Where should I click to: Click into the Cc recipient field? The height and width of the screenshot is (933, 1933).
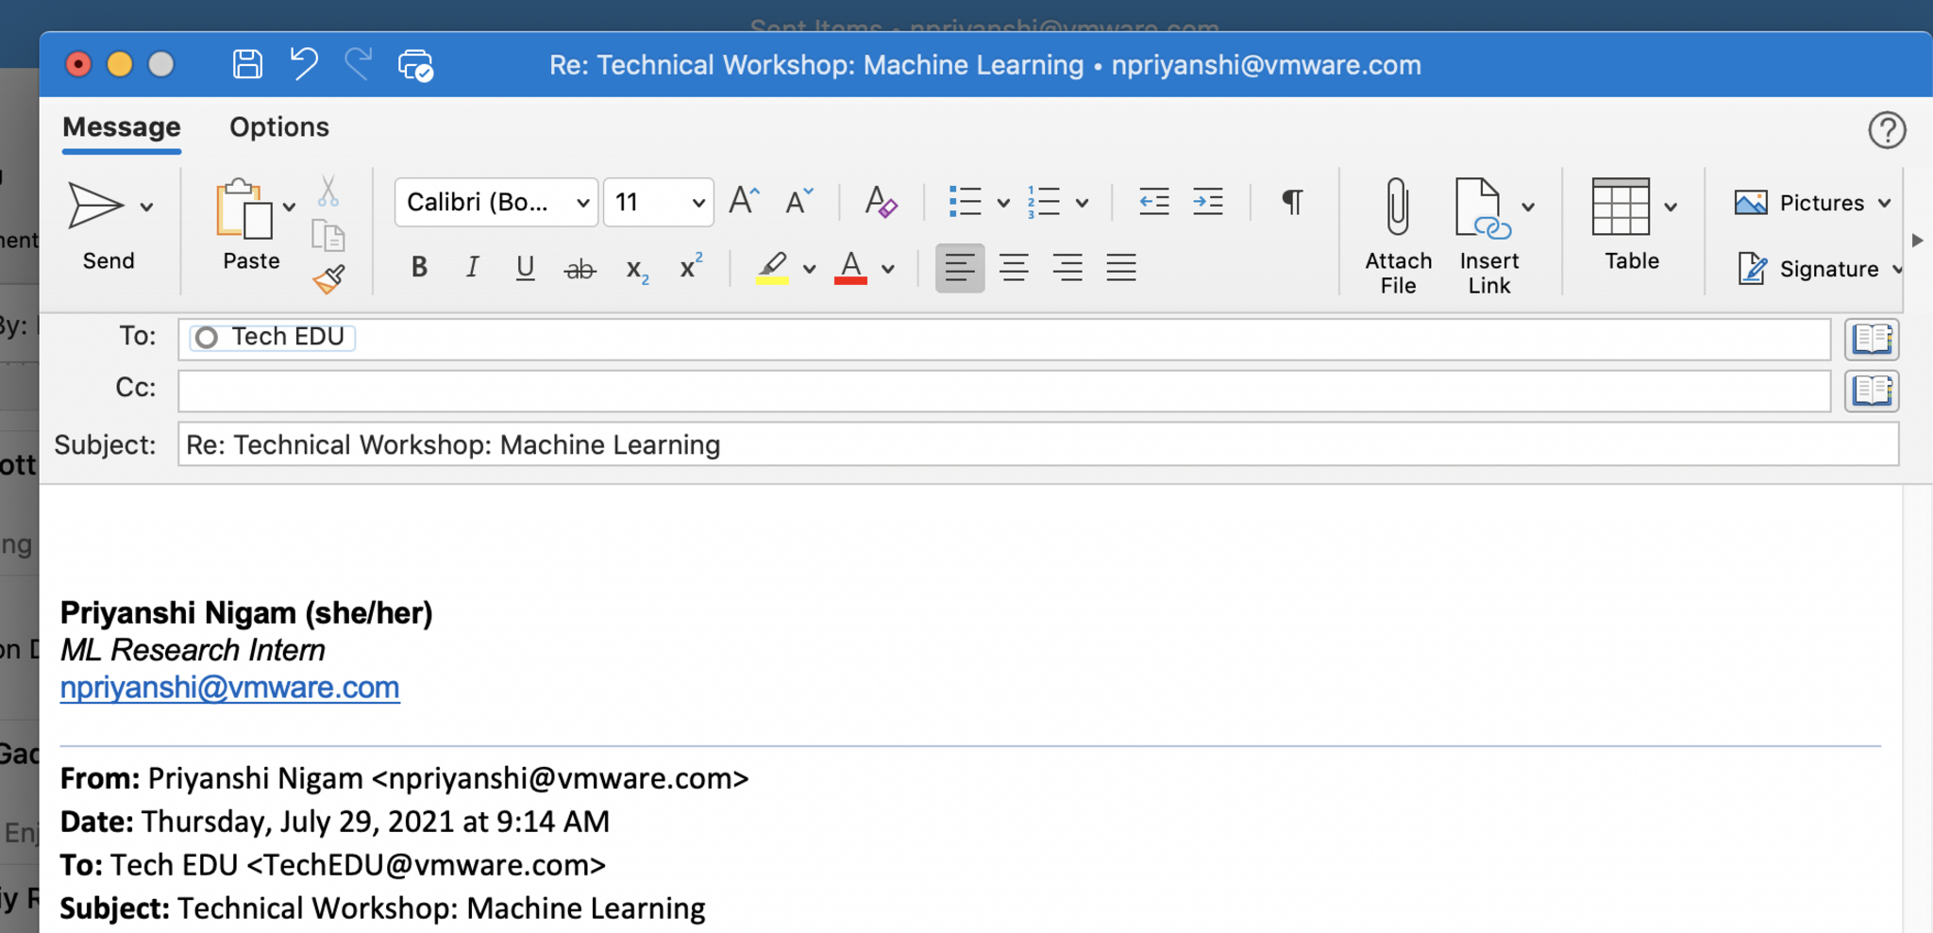[x=1002, y=391]
